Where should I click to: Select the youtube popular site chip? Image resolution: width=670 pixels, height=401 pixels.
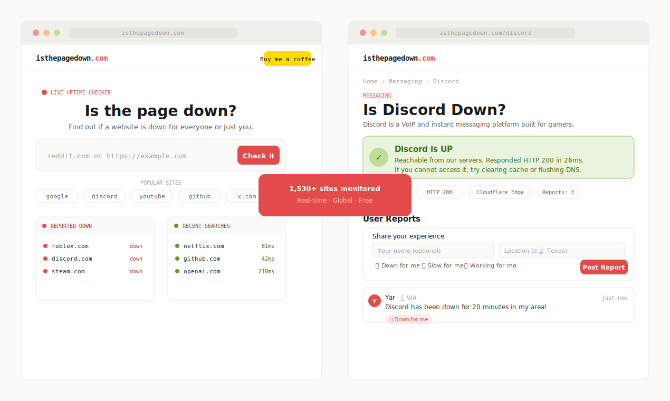152,196
